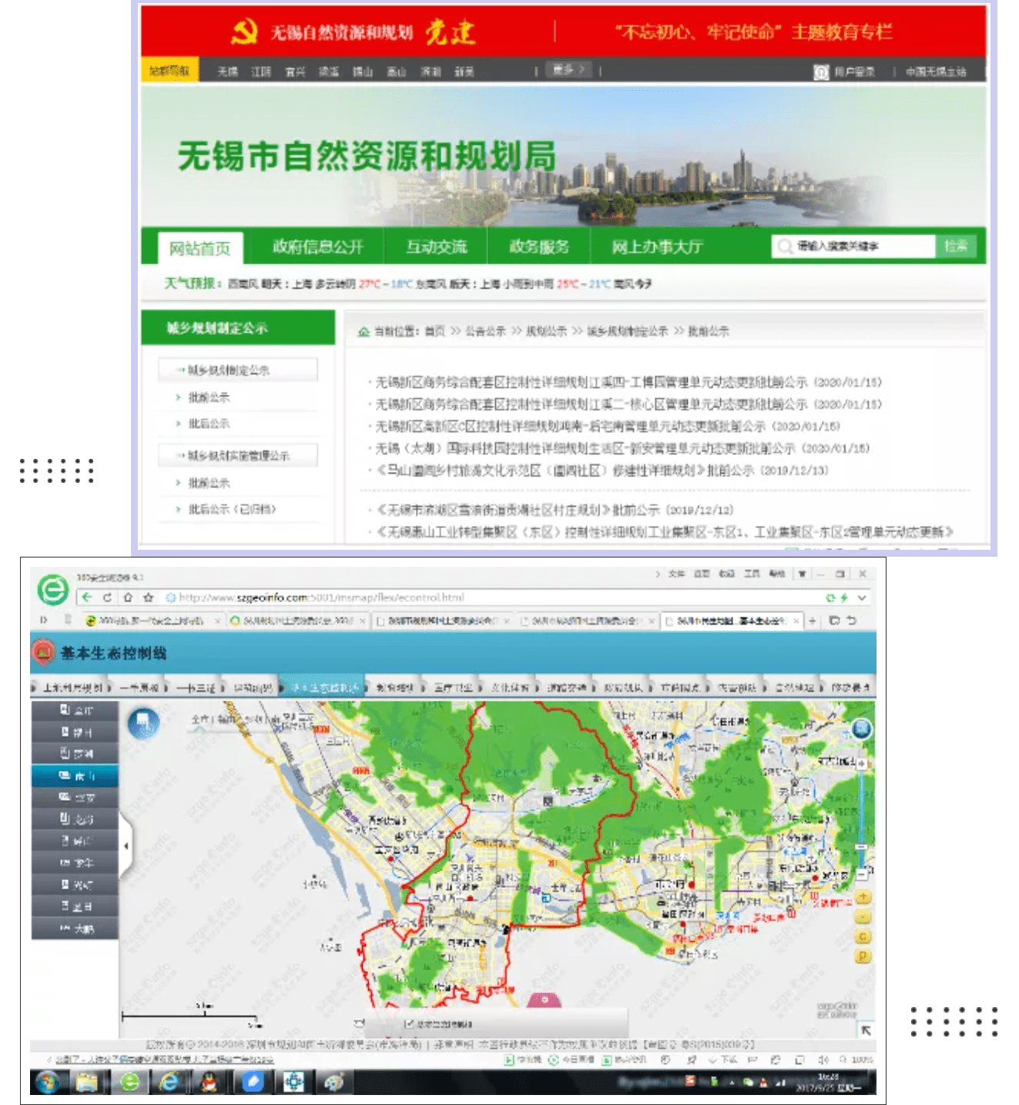Click the yellow P button on the map

click(x=863, y=956)
